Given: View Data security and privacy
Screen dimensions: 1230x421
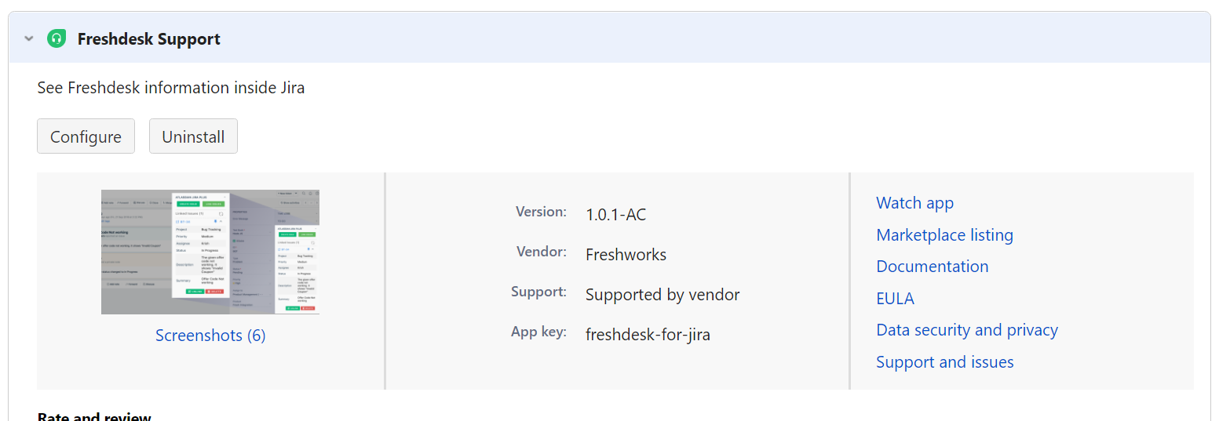Looking at the screenshot, I should (967, 330).
